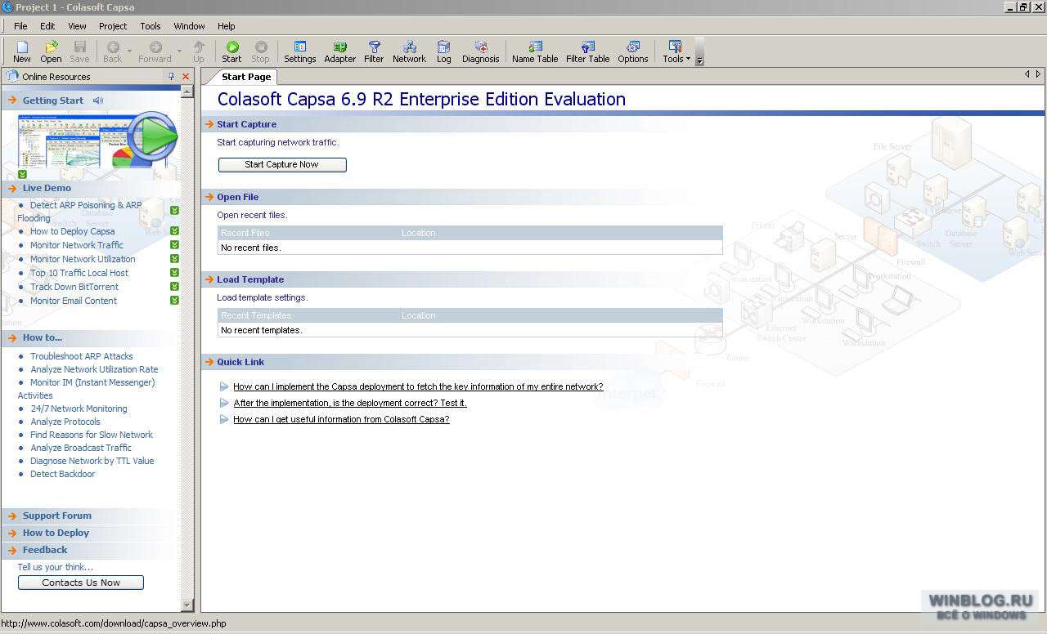The width and height of the screenshot is (1047, 634).
Task: Click the download icon next to Track Down BitTorrent
Action: [174, 286]
